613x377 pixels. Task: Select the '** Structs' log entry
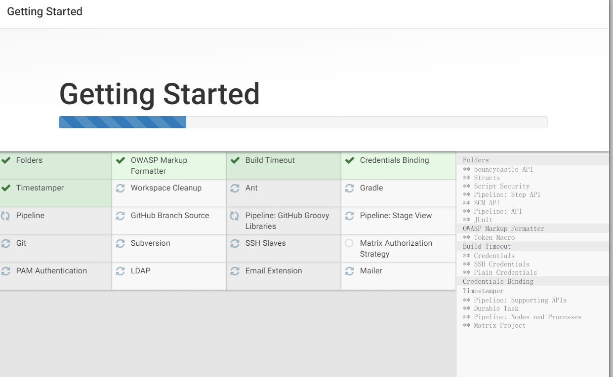[x=482, y=178]
